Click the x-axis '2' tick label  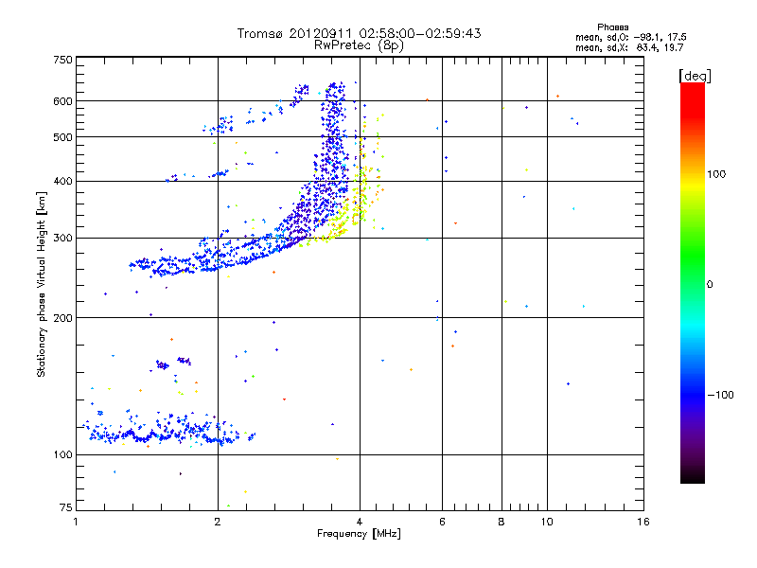(218, 522)
